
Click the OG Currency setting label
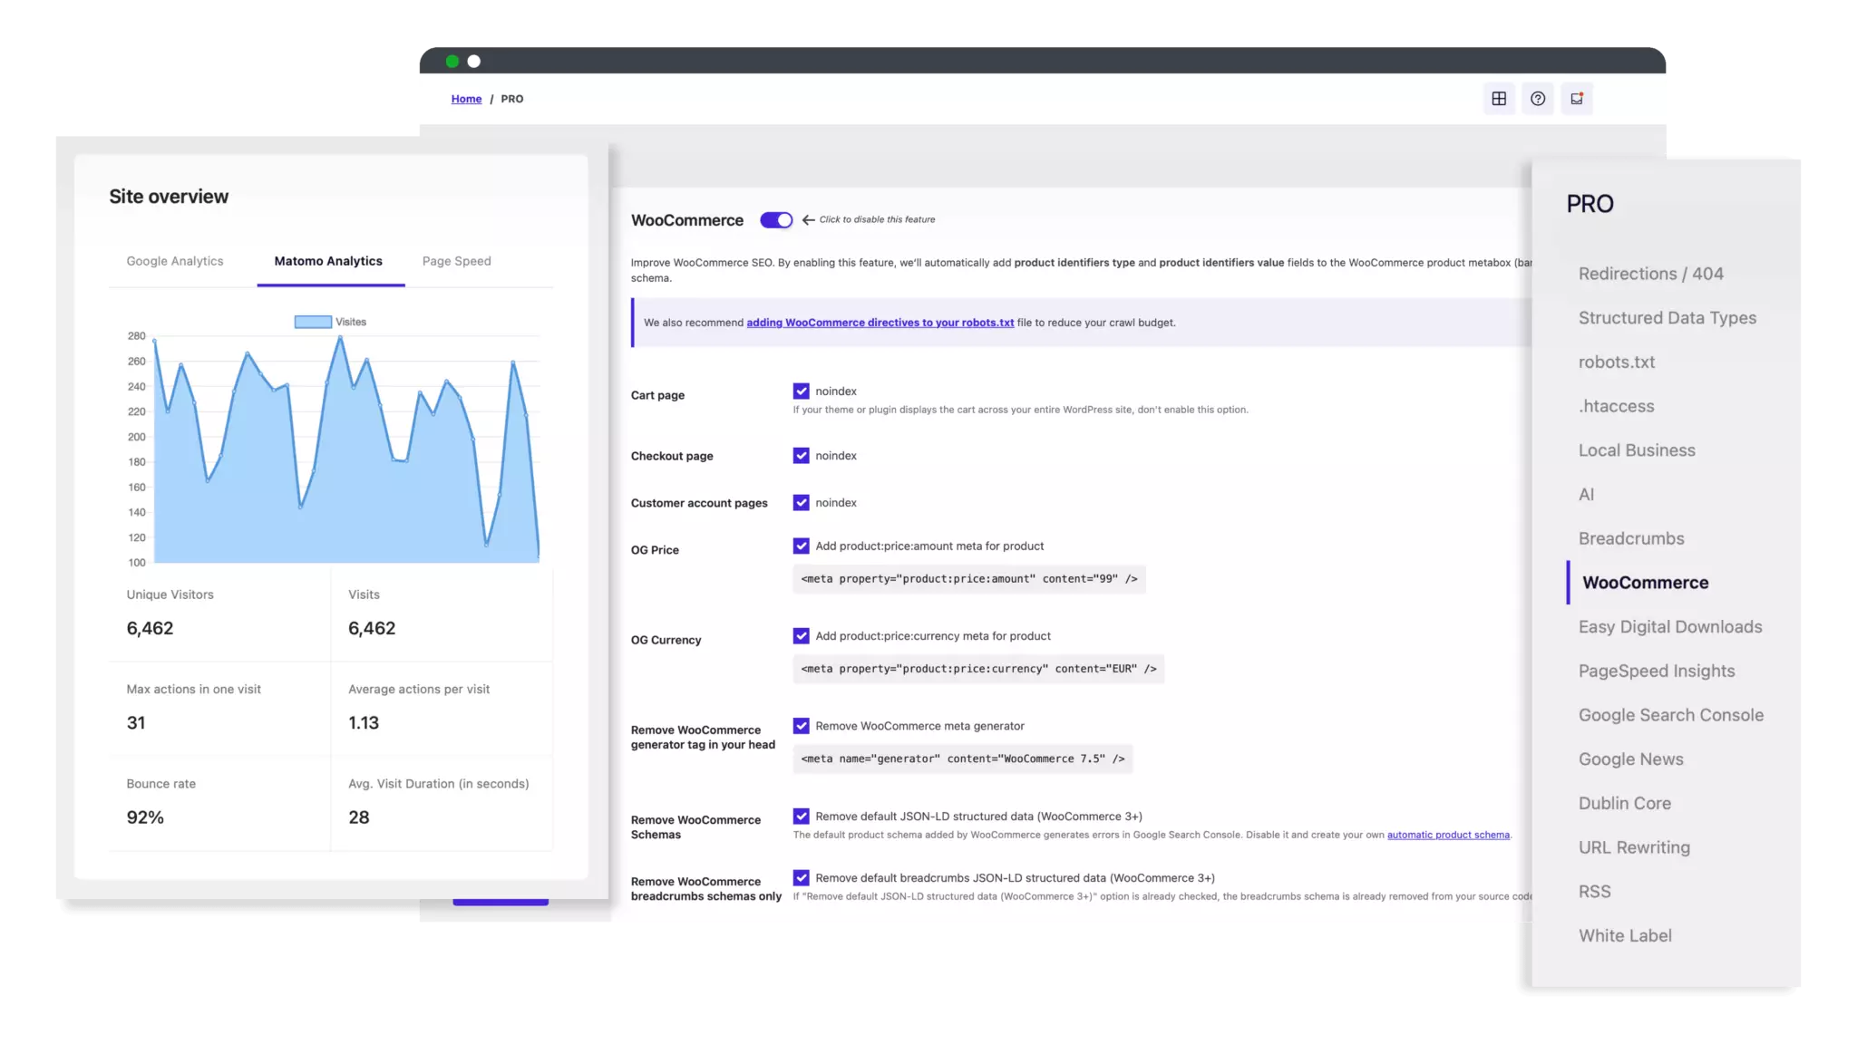coord(666,640)
